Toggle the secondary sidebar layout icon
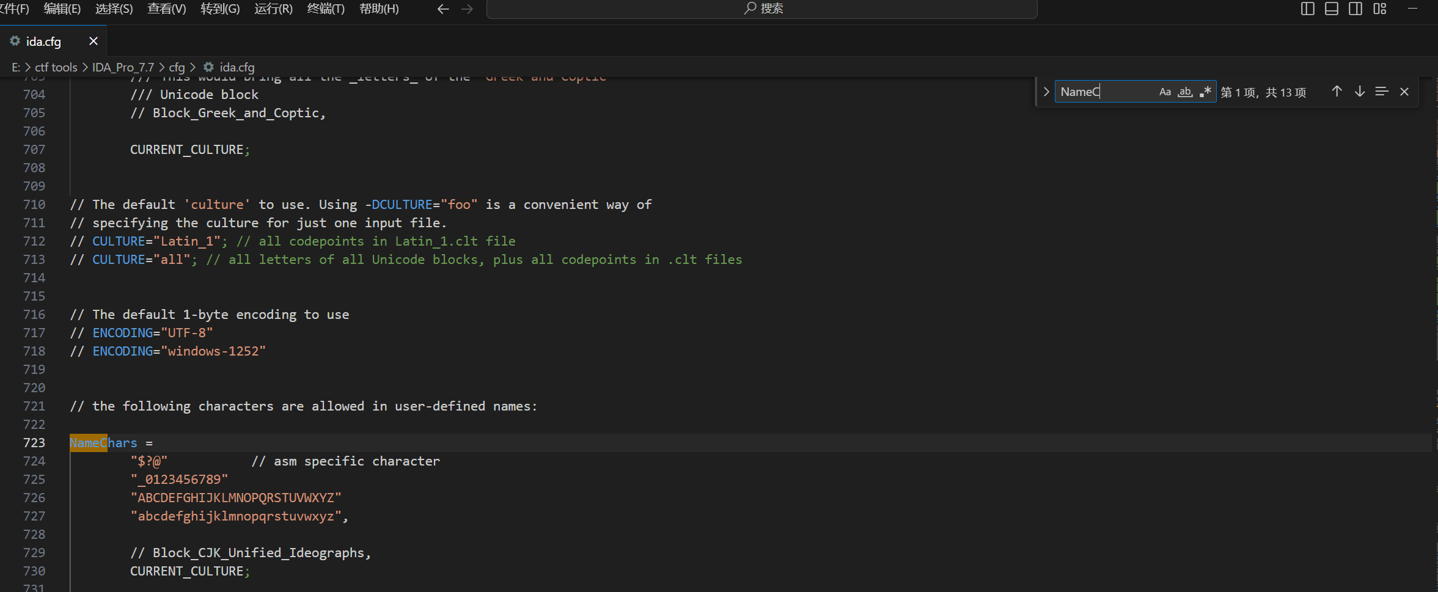This screenshot has height=592, width=1438. click(1355, 9)
